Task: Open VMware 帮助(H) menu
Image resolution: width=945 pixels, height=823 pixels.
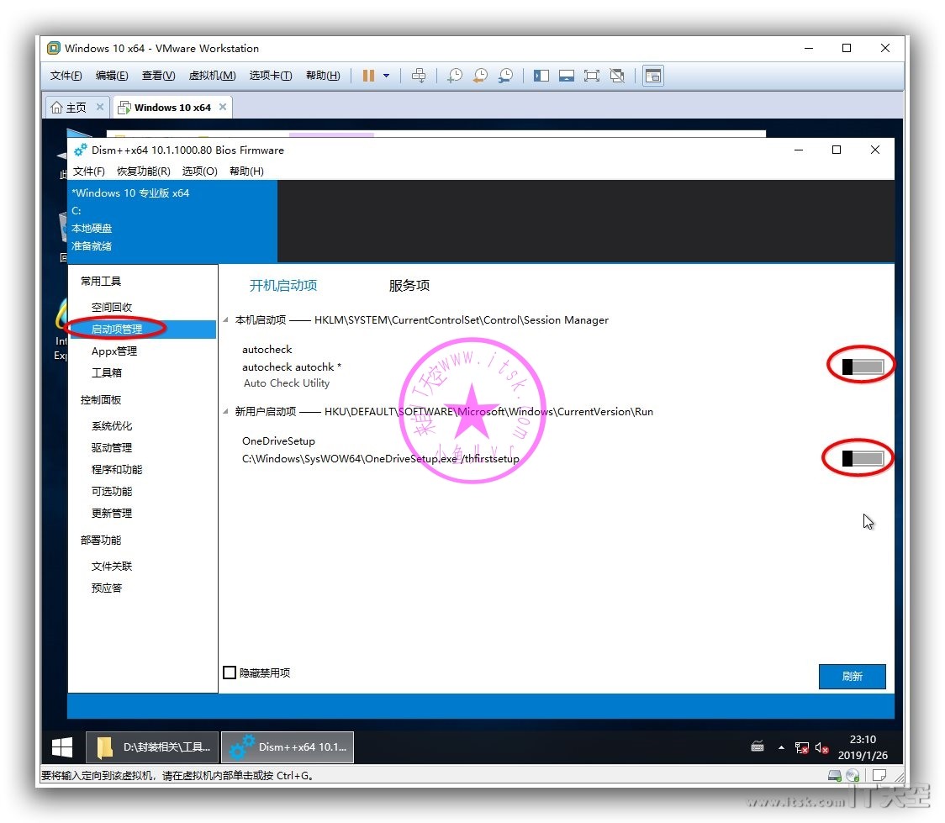Action: 323,76
